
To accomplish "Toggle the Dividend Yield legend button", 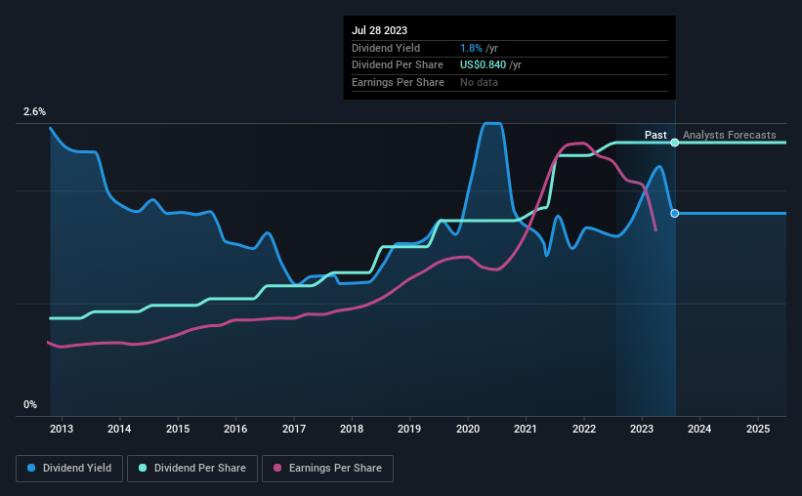I will click(x=69, y=469).
